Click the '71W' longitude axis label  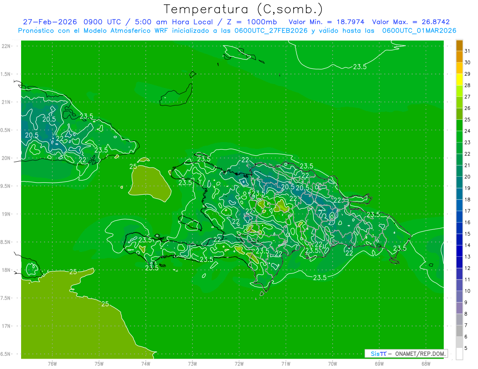(286, 364)
